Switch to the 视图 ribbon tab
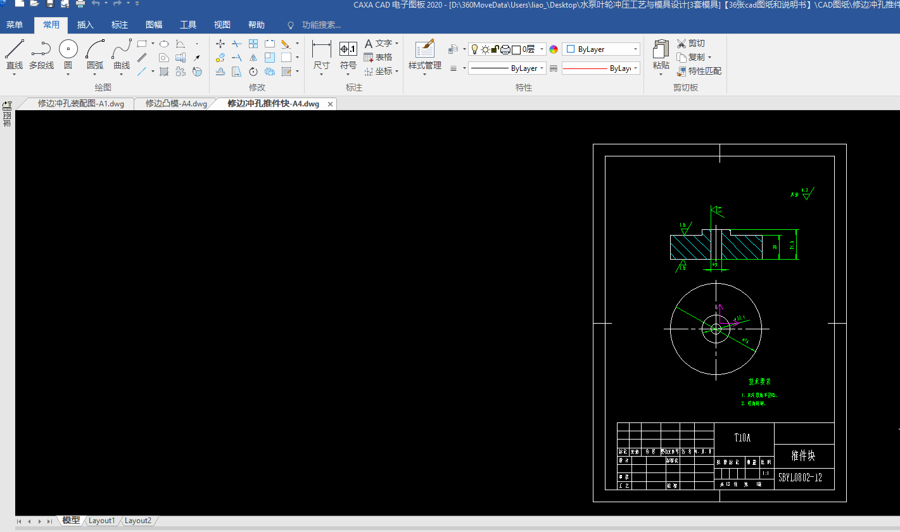The image size is (900, 532). pos(222,25)
